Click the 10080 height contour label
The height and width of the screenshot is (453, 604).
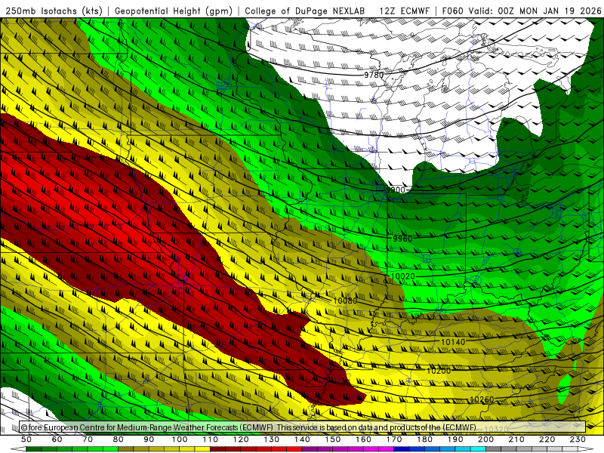pos(345,300)
